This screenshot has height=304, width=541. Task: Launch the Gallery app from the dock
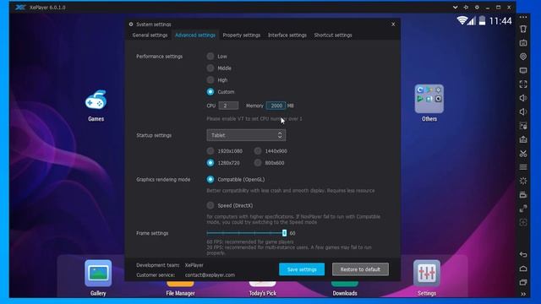click(x=98, y=278)
